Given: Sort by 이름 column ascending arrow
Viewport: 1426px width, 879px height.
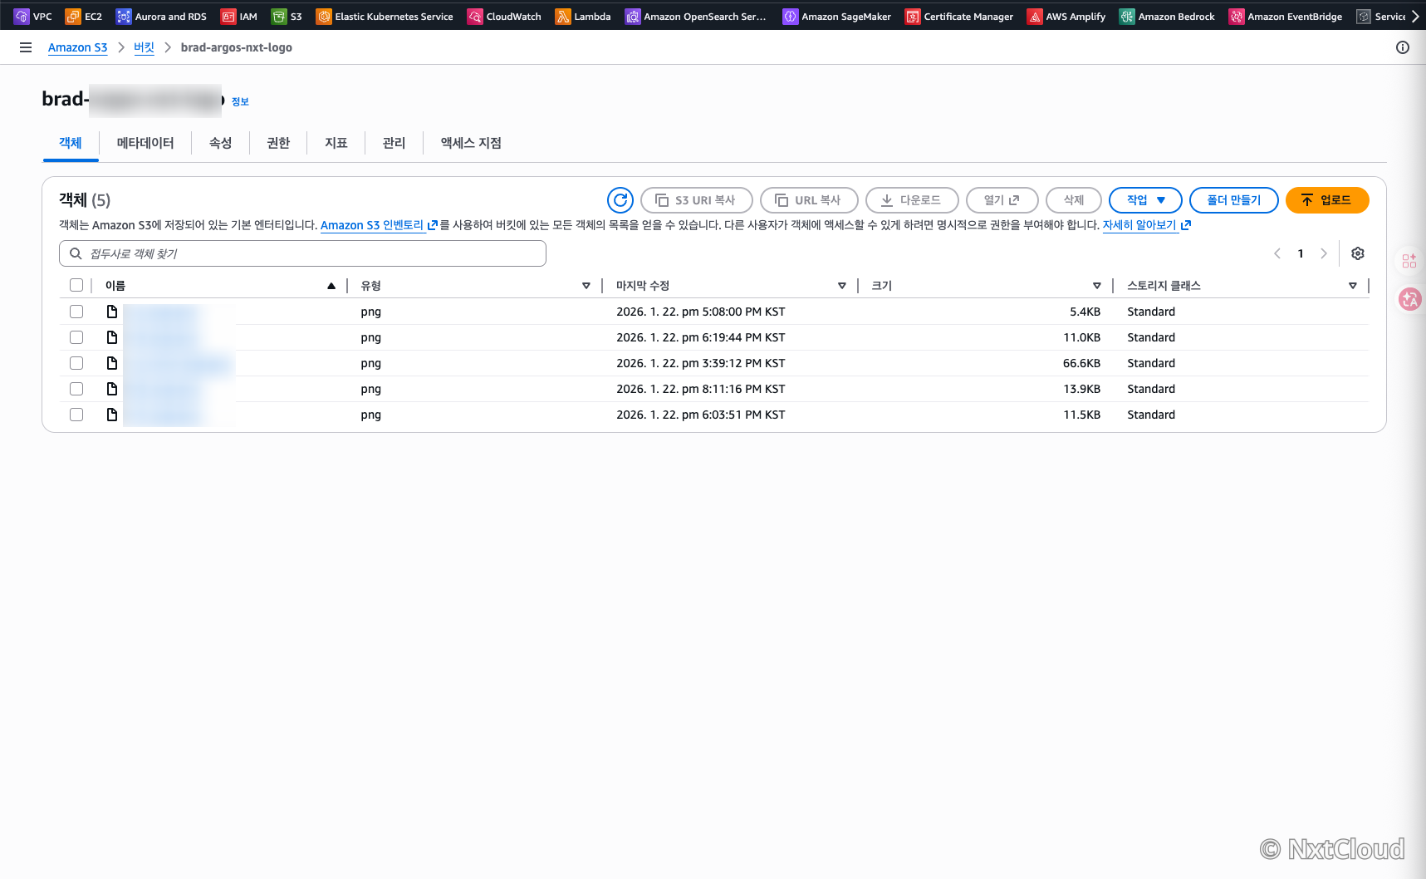Looking at the screenshot, I should [331, 286].
